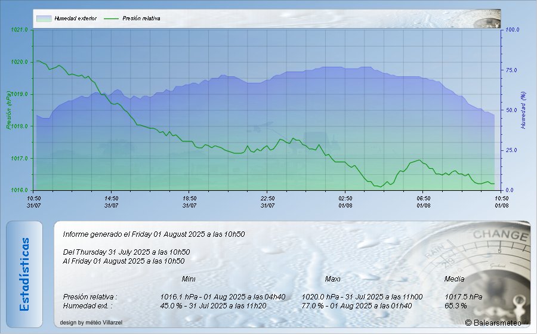Click the 06:50 01/08 time label

click(423, 202)
